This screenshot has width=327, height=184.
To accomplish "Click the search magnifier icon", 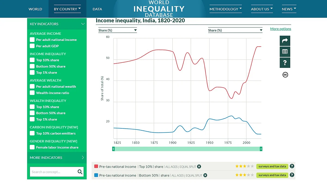I will (80, 172).
